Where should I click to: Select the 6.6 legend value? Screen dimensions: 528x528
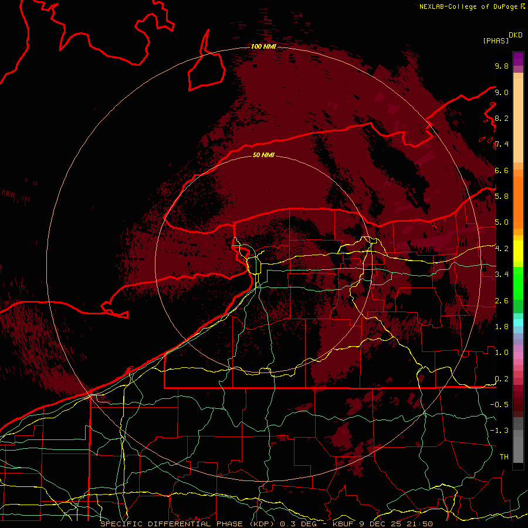click(x=502, y=170)
